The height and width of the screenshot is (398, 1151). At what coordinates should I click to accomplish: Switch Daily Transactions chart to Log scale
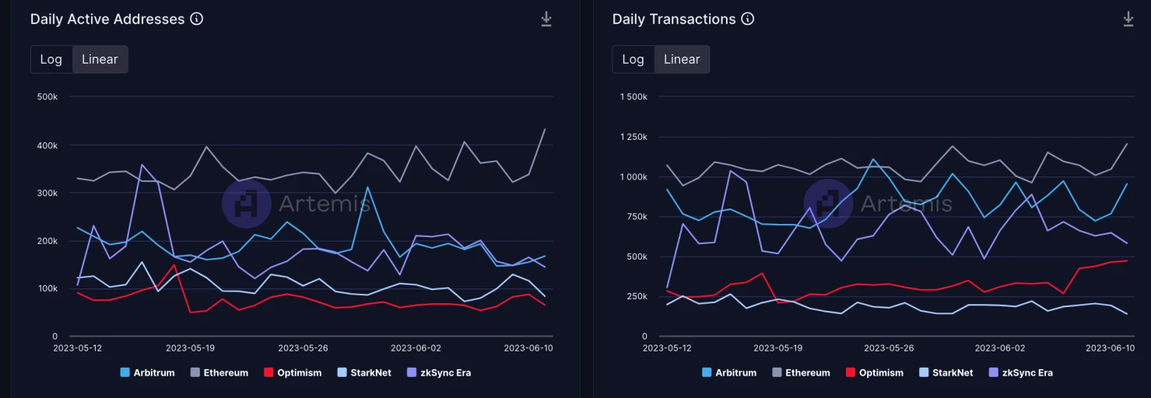tap(633, 59)
